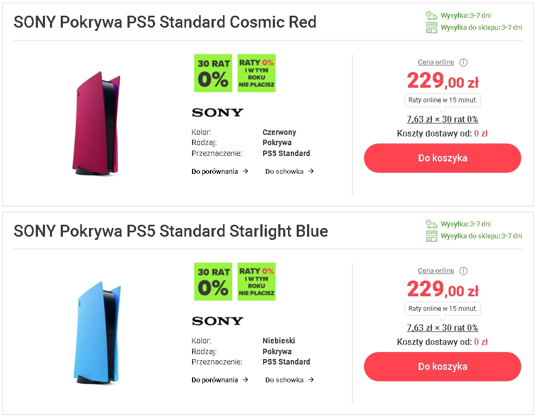This screenshot has height=417, width=537.
Task: Click the RATY 0% NIE PLACISZ badge
Action: pos(256,73)
